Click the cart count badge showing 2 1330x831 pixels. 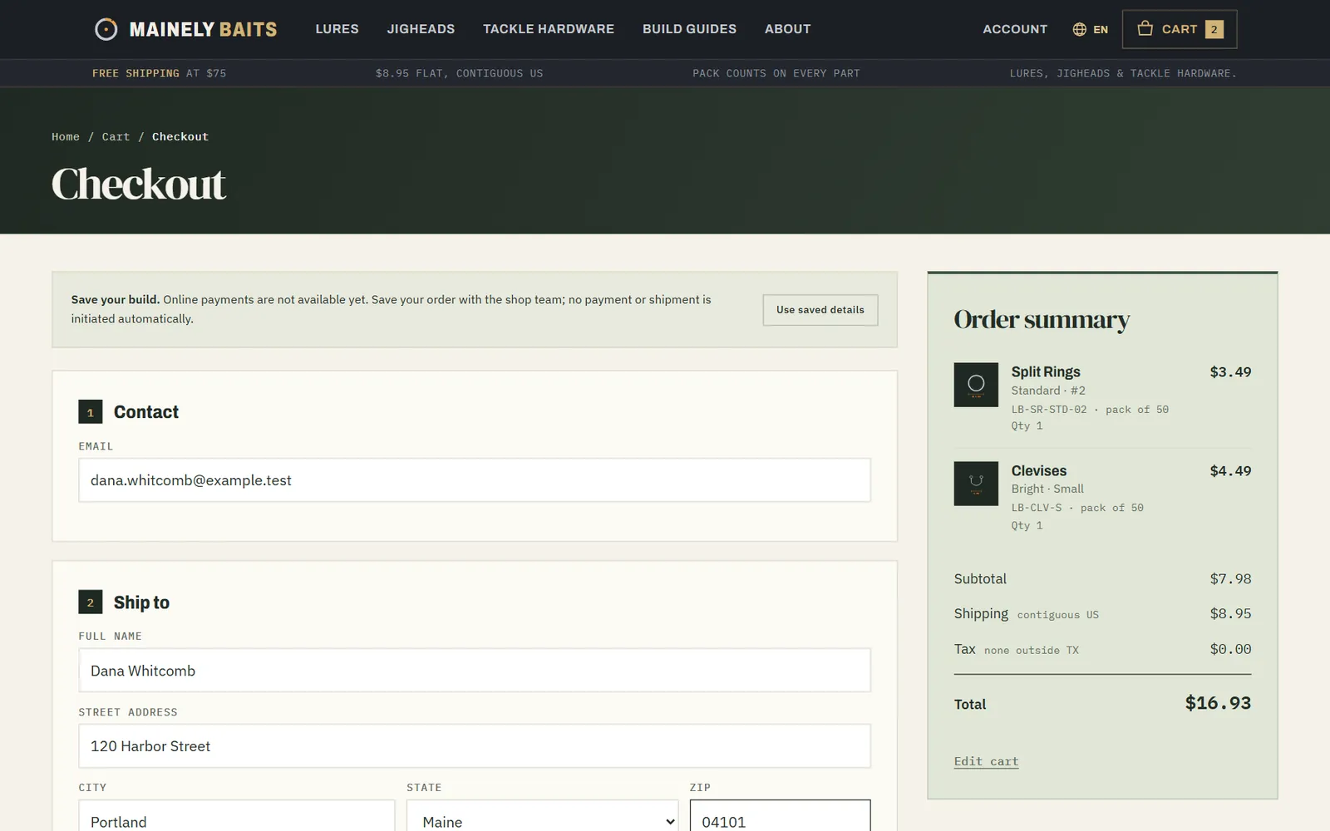[1214, 29]
